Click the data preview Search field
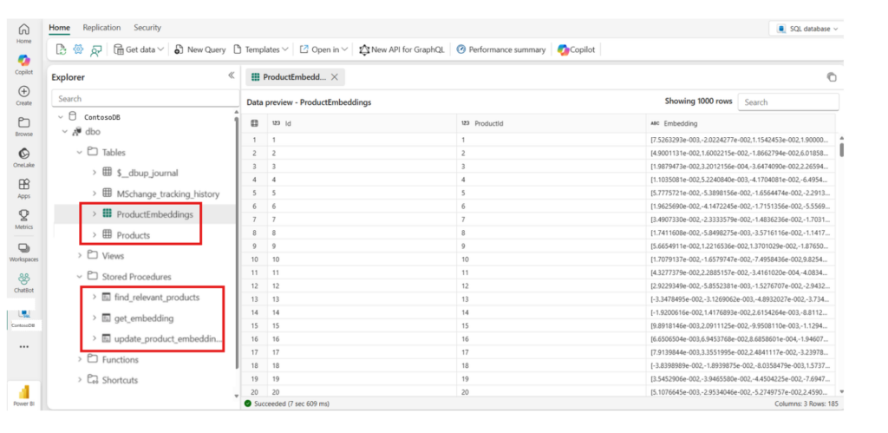This screenshot has height=433, width=888. tap(788, 102)
